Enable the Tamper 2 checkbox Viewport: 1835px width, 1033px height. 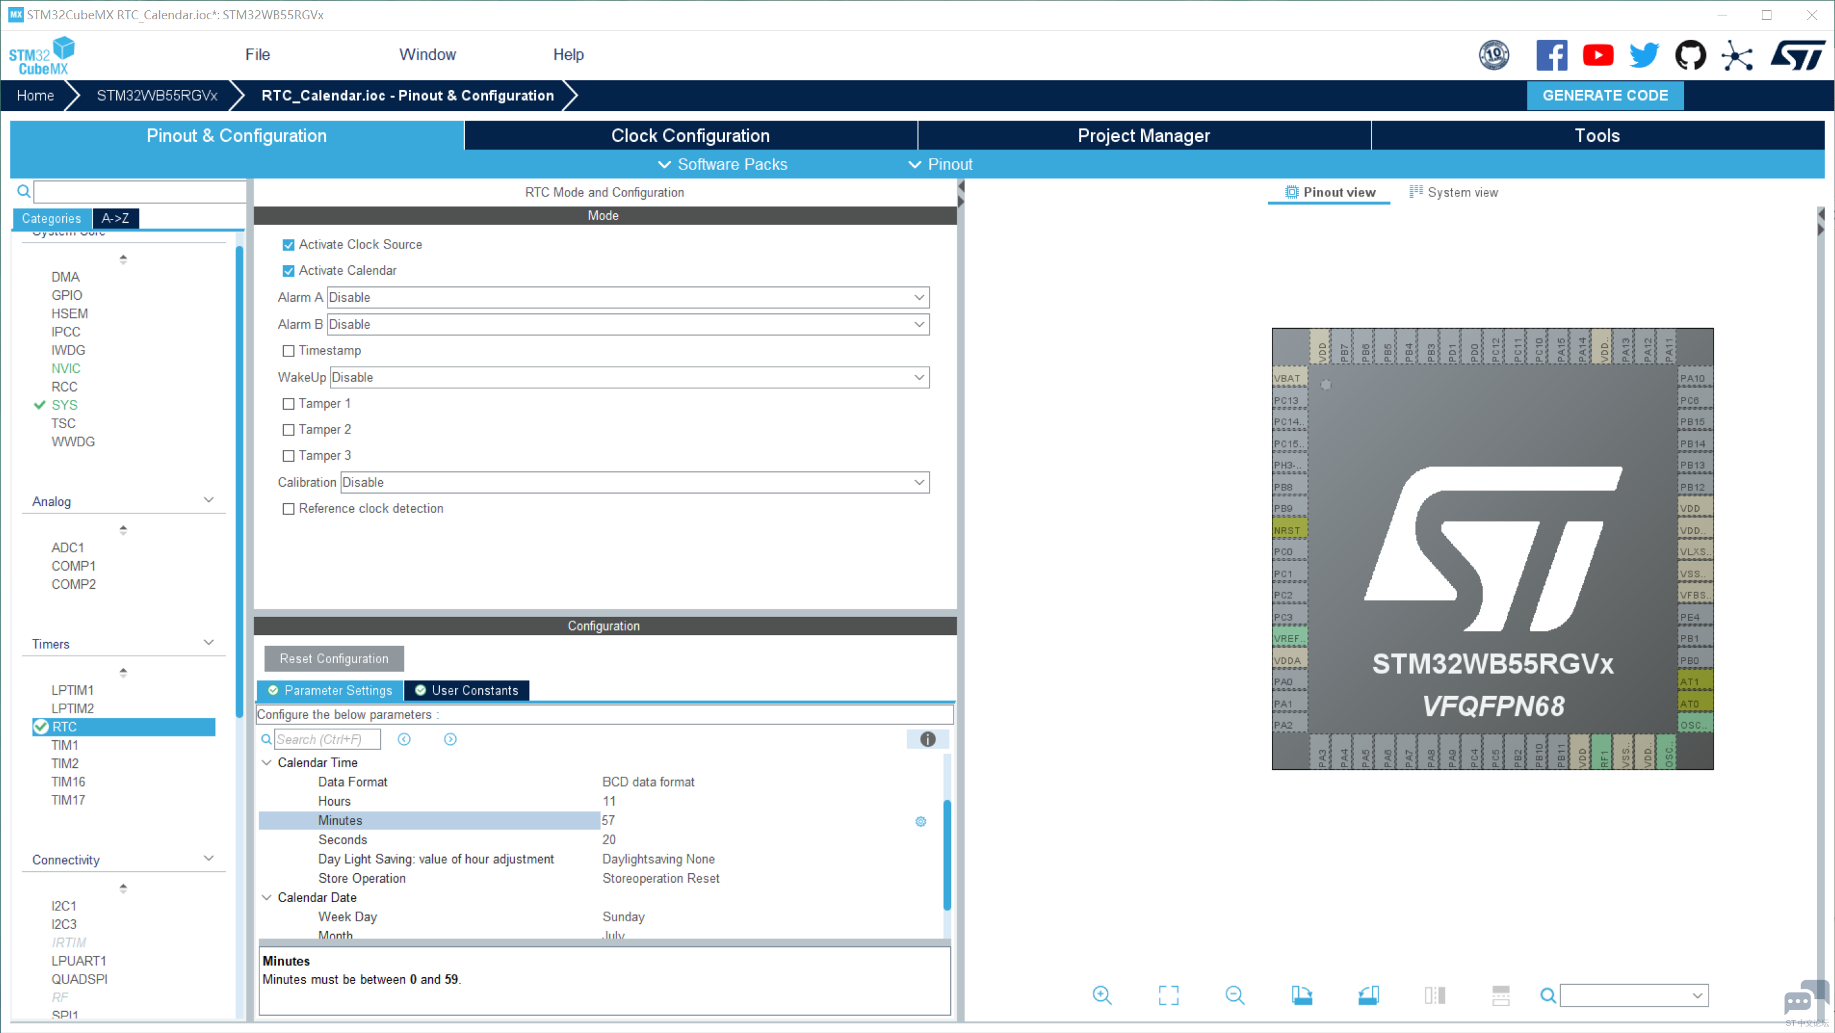point(288,430)
